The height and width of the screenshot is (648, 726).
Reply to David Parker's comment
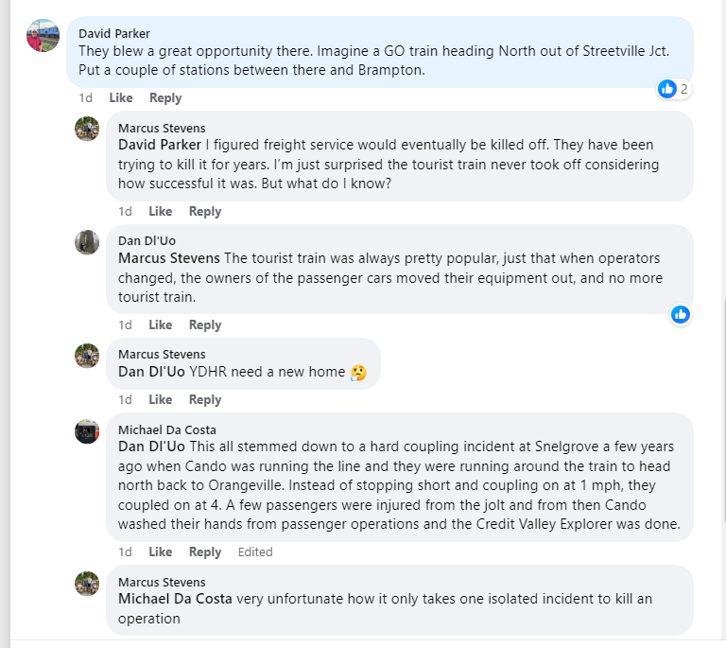click(x=165, y=97)
